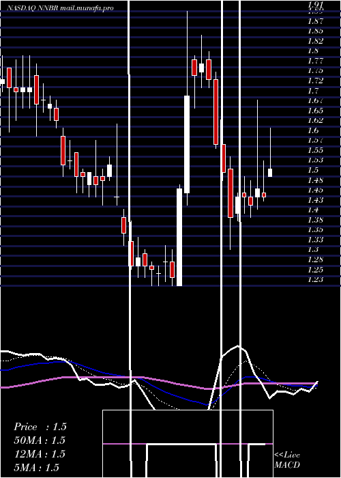The height and width of the screenshot is (478, 341).
Task: Click the 1.48 price axis label
Action: [x=315, y=180]
